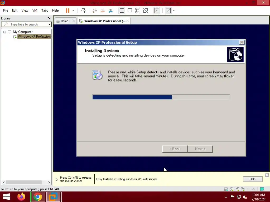The image size is (270, 202).
Task: Close the Windows XP Professional Setup dialog
Action: pos(242,42)
